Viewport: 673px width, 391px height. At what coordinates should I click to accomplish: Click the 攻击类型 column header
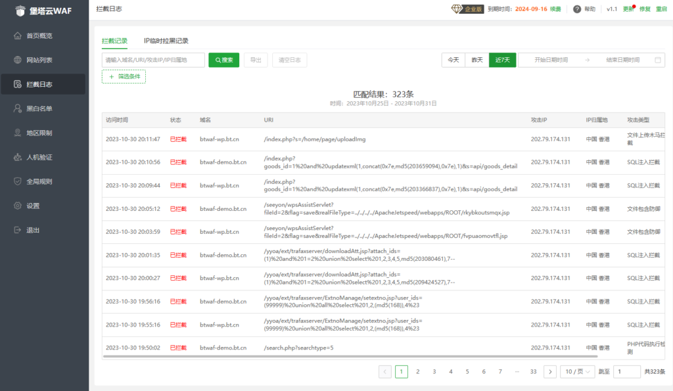(638, 120)
